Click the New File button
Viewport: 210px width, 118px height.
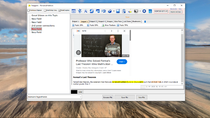click(x=142, y=98)
